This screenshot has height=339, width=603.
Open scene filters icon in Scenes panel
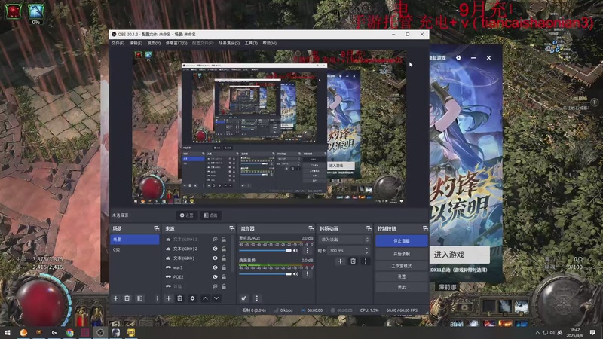tap(139, 298)
